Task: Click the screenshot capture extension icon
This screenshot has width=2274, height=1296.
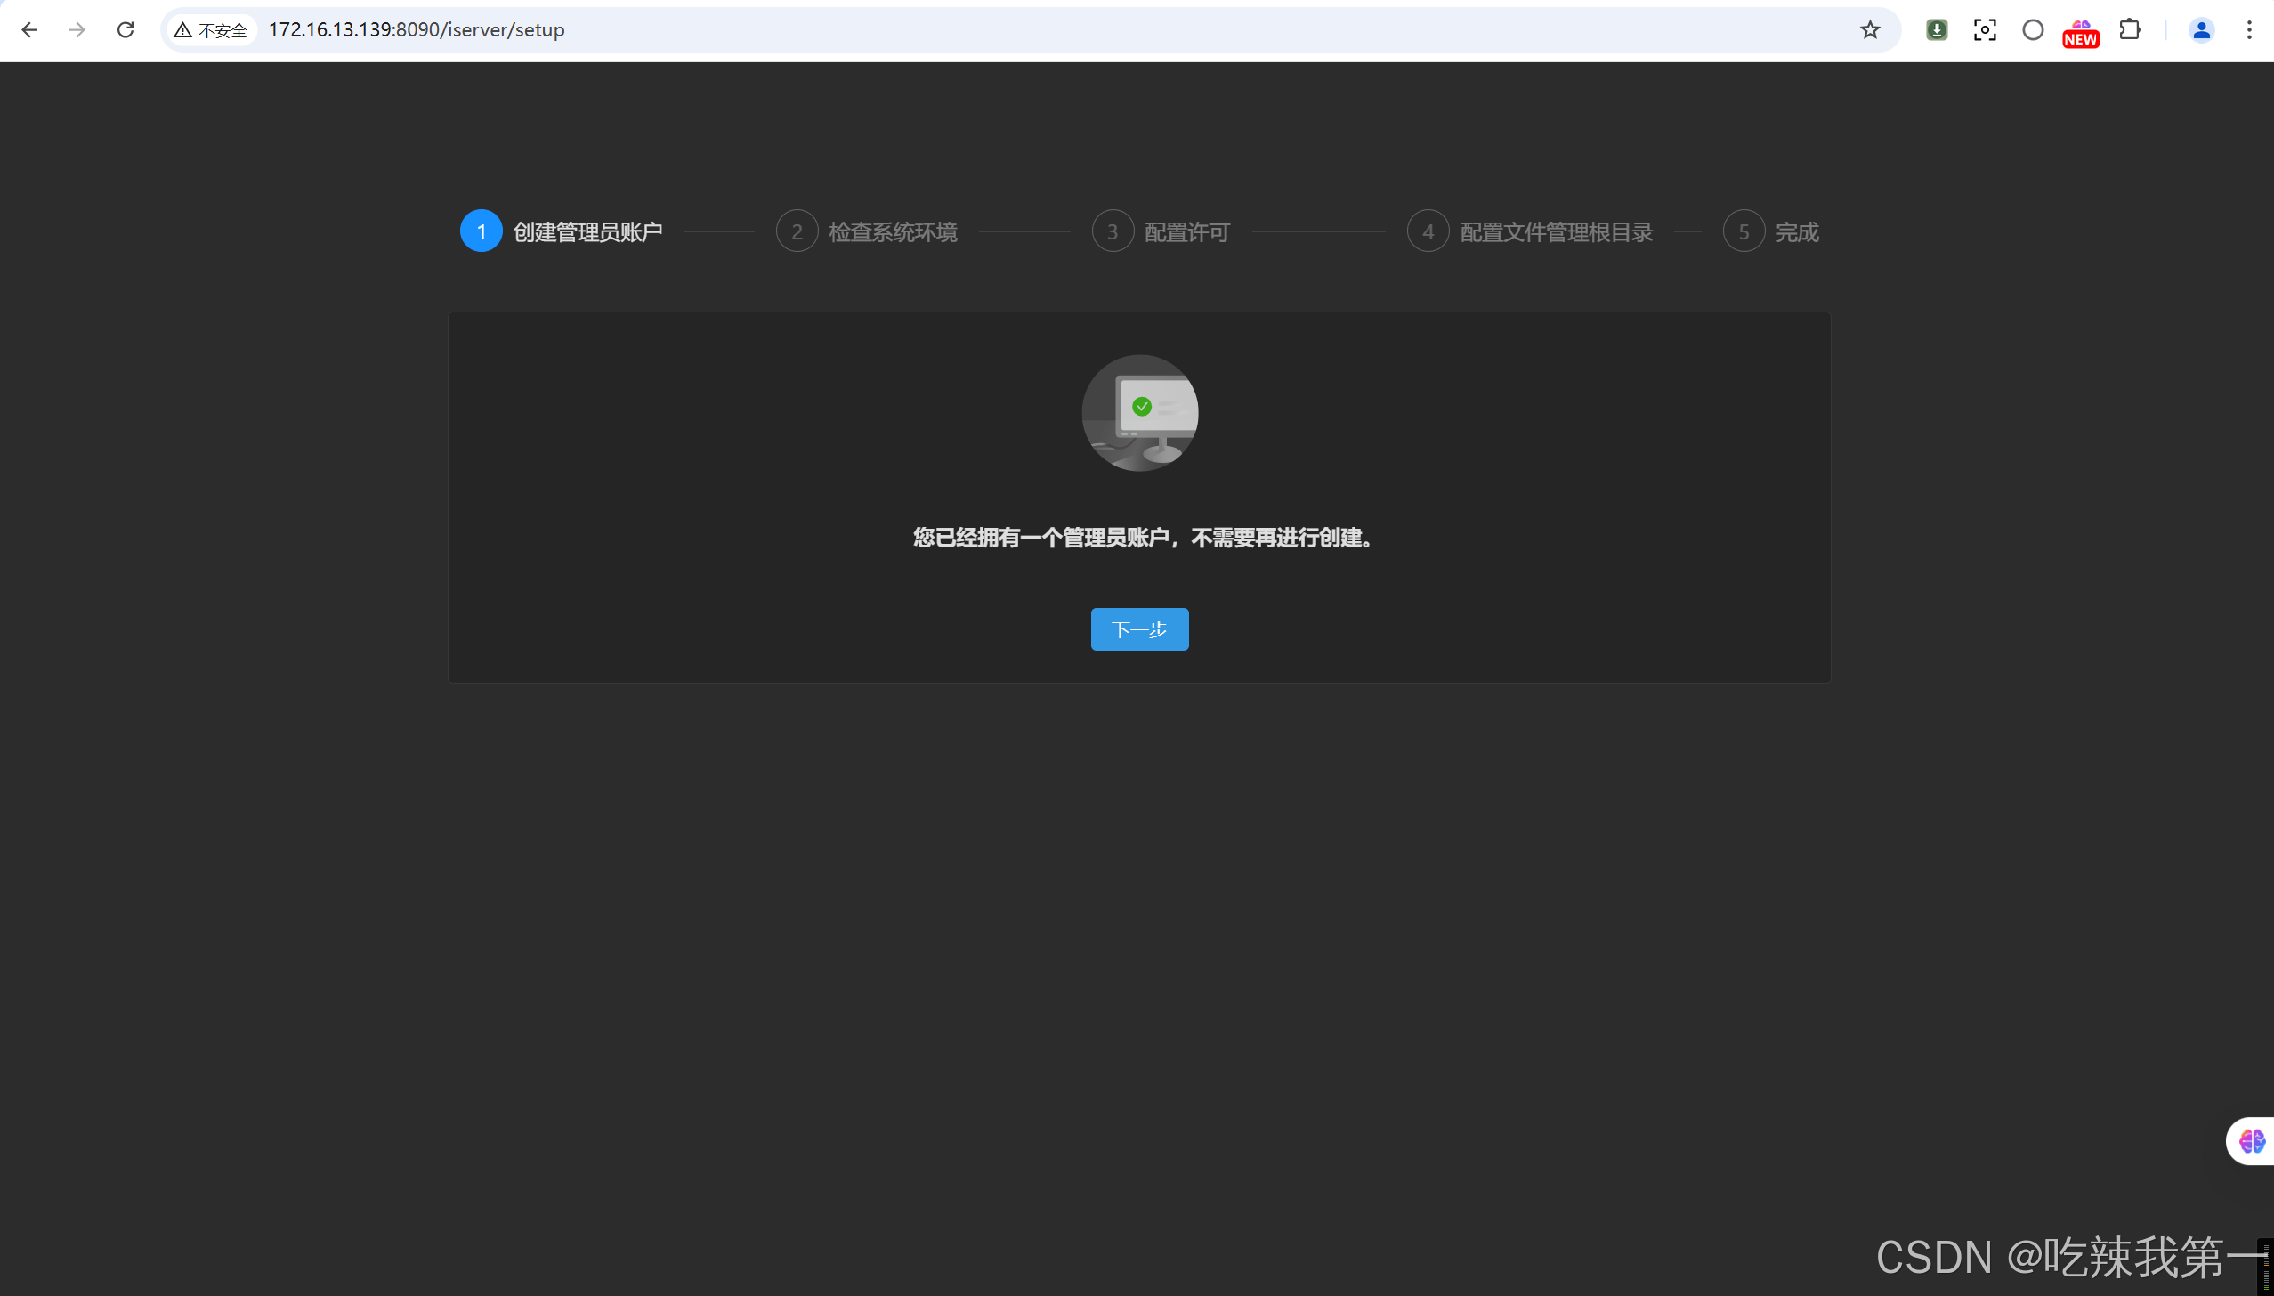Action: (x=1985, y=30)
